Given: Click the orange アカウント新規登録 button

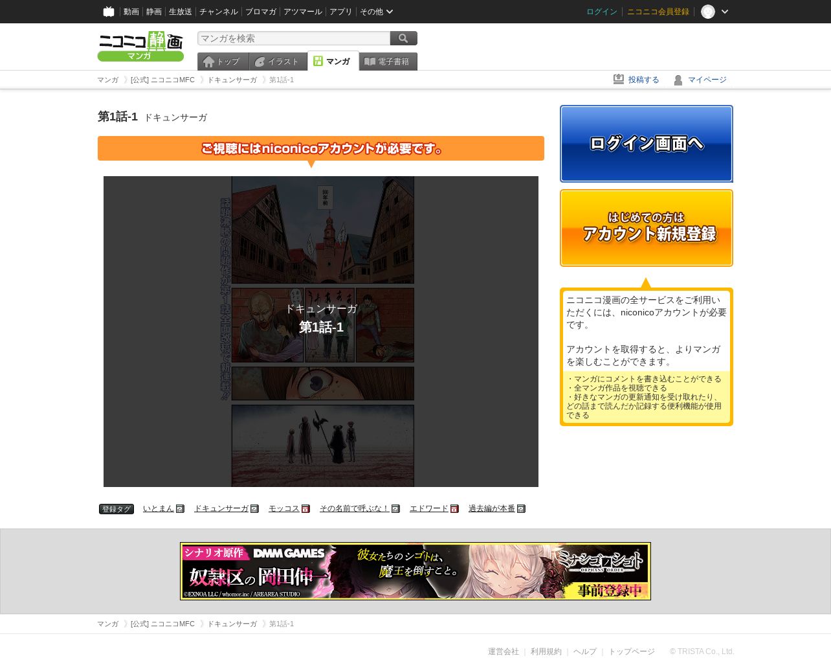Looking at the screenshot, I should coord(647,228).
